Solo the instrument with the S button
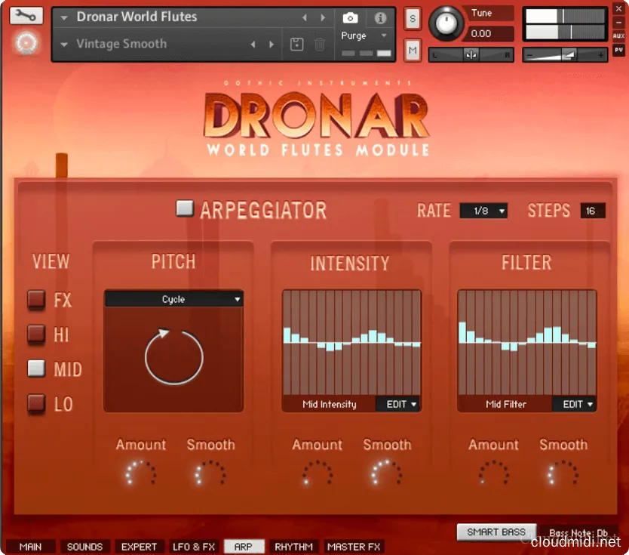Screen dimensions: 629x555 [413, 18]
